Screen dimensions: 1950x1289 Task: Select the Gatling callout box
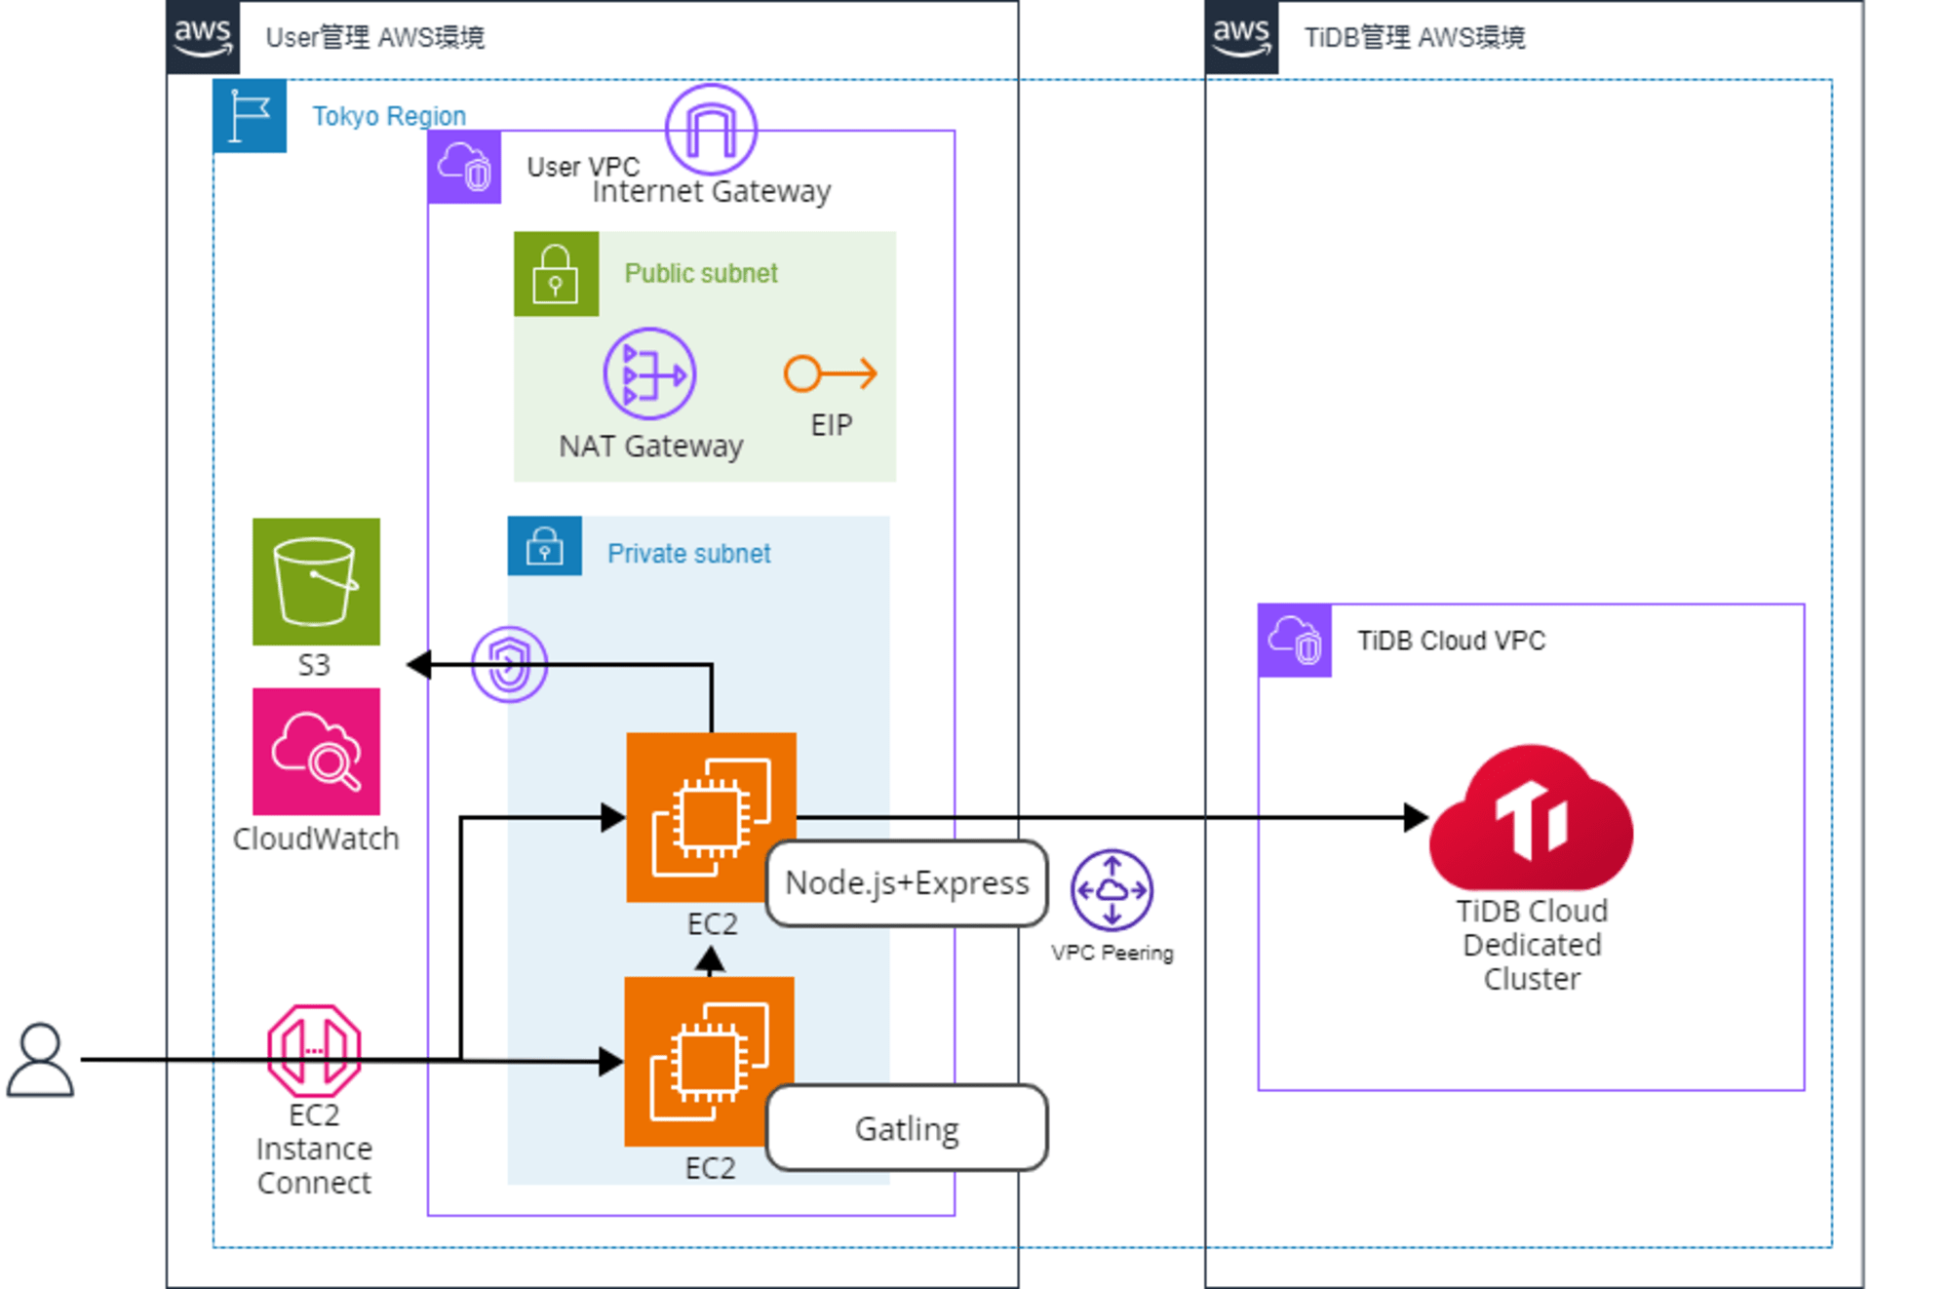click(907, 1128)
